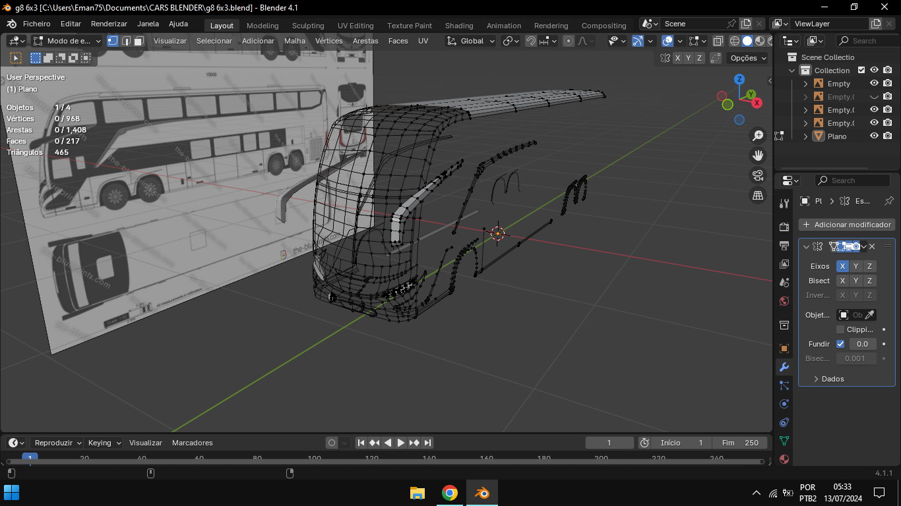
Task: Expand the Plano object in outliner
Action: (805, 136)
